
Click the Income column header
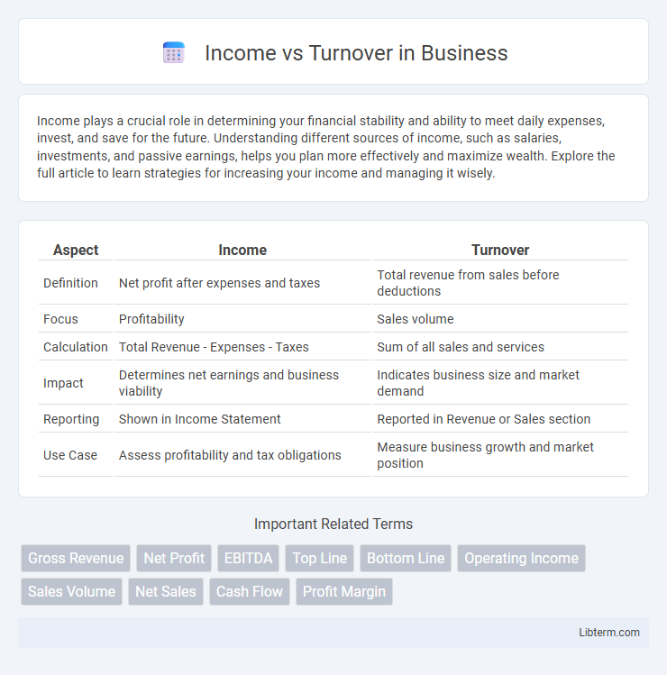point(242,251)
